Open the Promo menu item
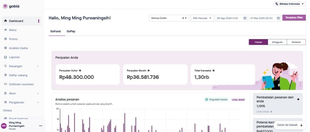 (21, 39)
